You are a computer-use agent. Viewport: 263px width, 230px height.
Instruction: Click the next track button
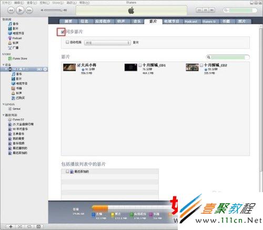[29, 10]
